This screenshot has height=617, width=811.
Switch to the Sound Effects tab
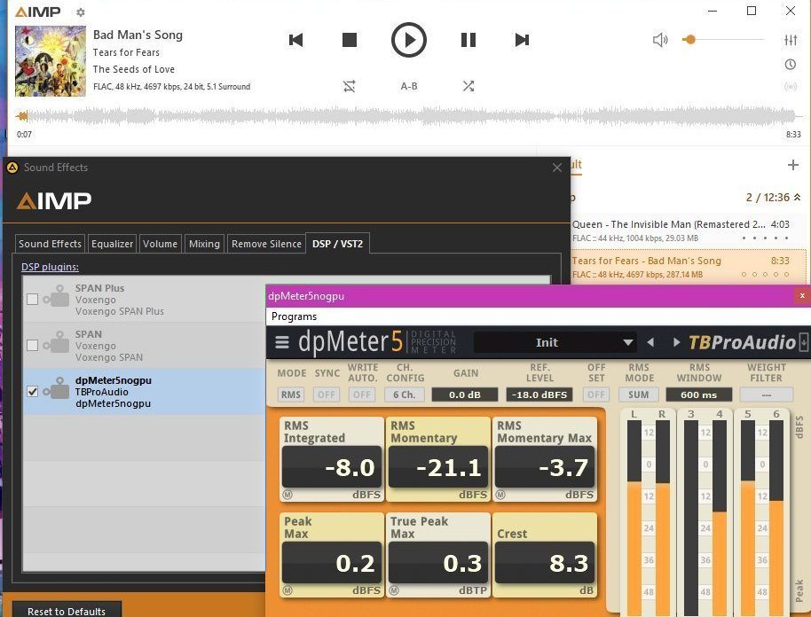[50, 244]
